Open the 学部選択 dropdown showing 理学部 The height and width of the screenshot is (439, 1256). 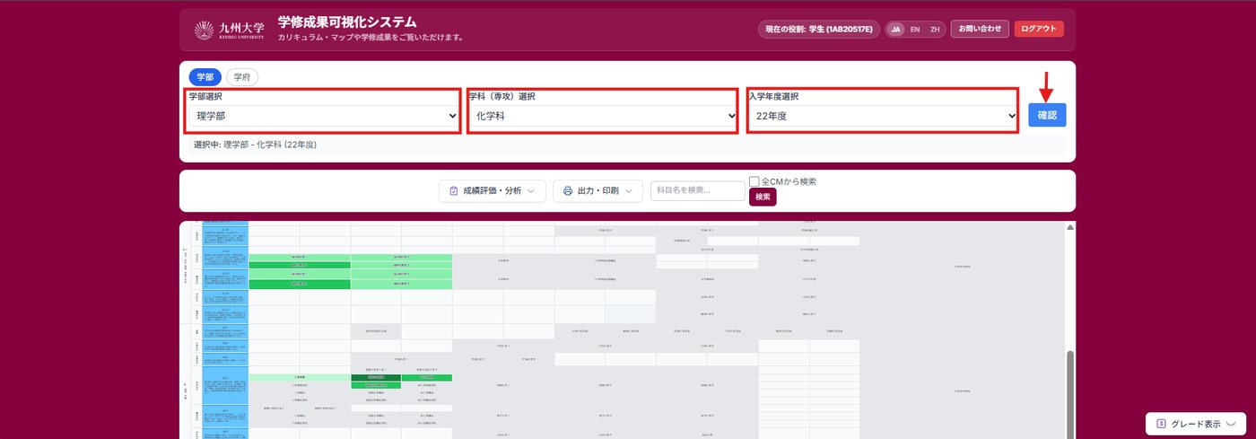(324, 116)
